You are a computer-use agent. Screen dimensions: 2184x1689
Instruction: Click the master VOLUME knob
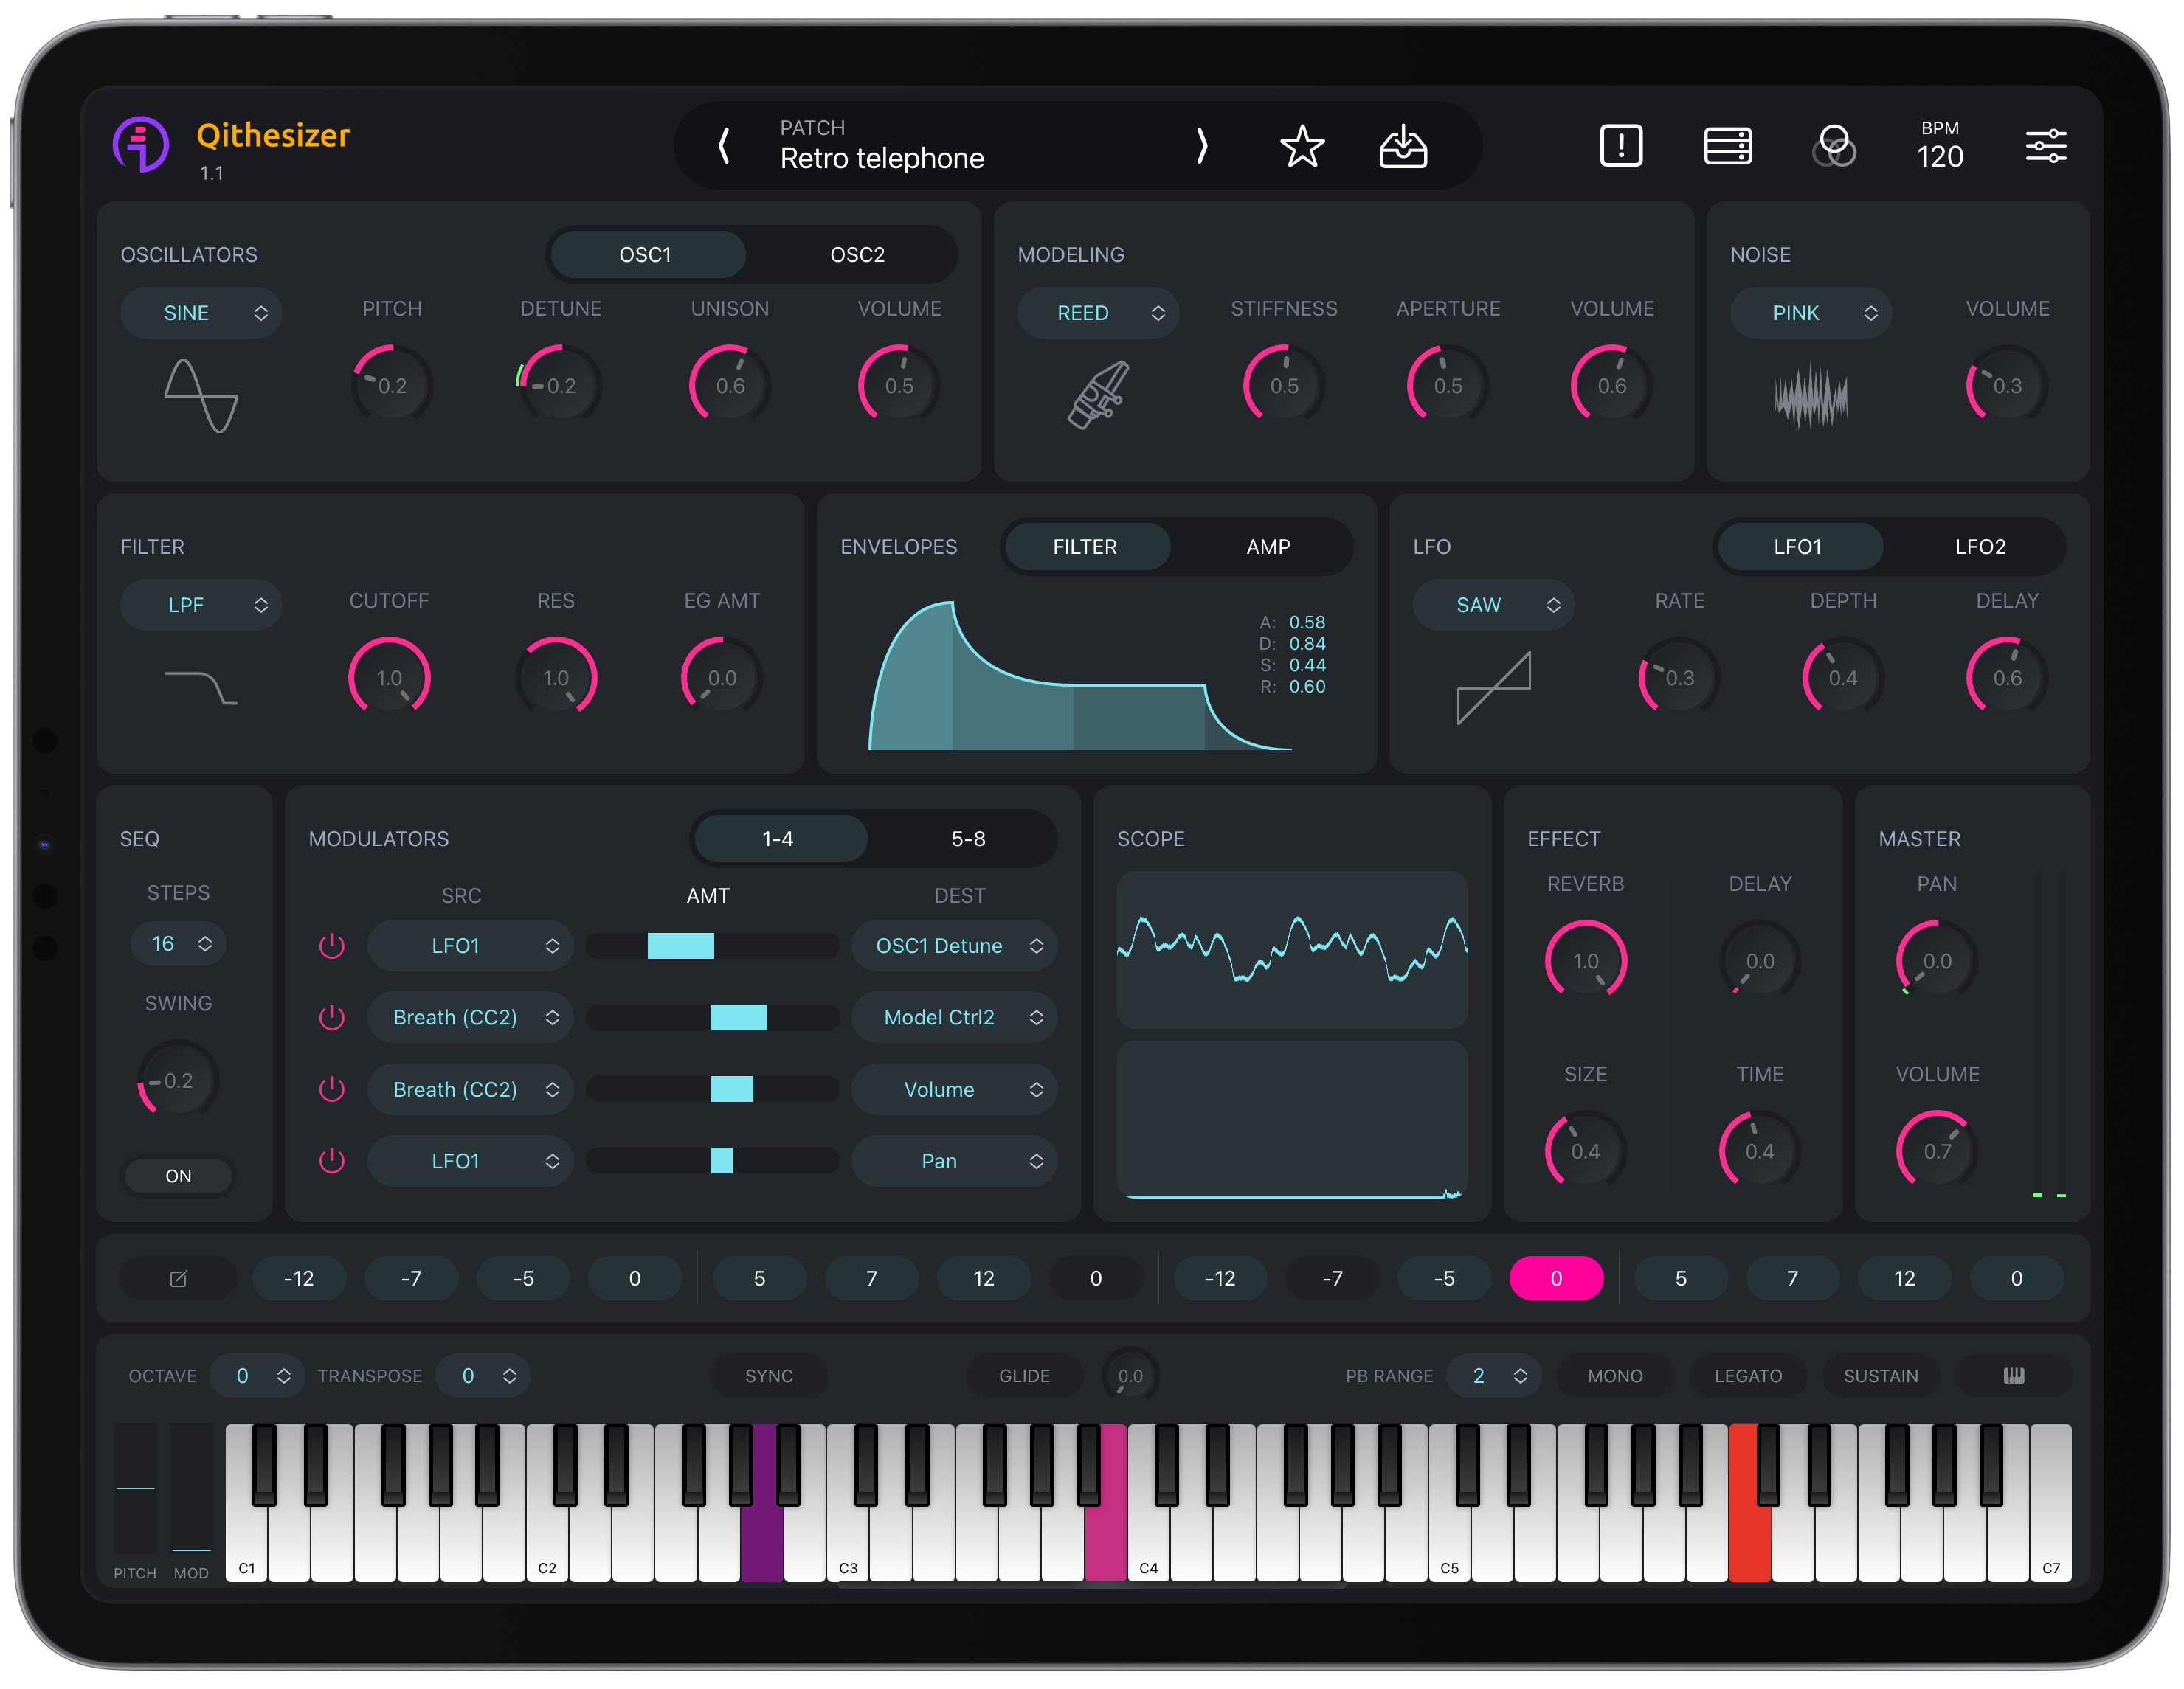[1937, 1151]
